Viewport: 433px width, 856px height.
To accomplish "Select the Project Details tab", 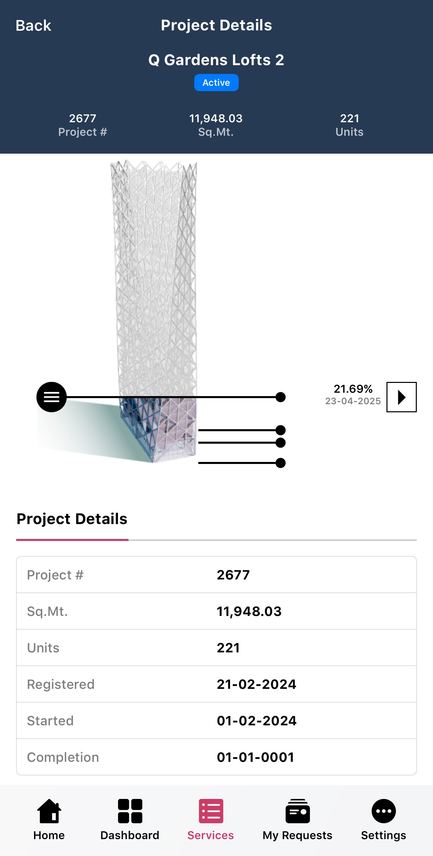I will pos(72,519).
